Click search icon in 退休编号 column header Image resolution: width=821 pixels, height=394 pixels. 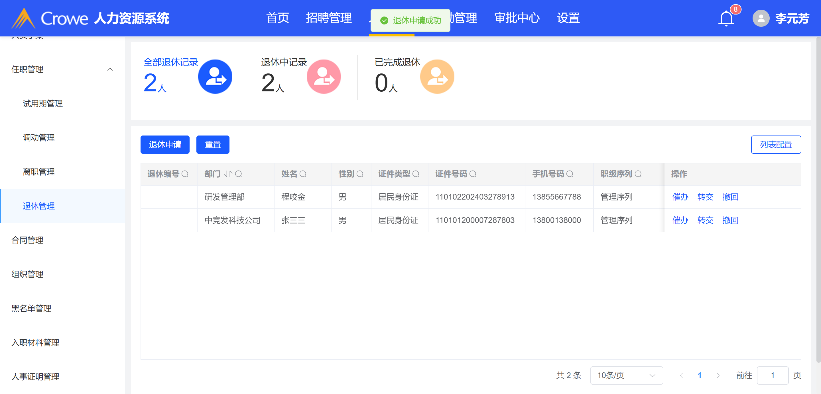[x=185, y=174]
